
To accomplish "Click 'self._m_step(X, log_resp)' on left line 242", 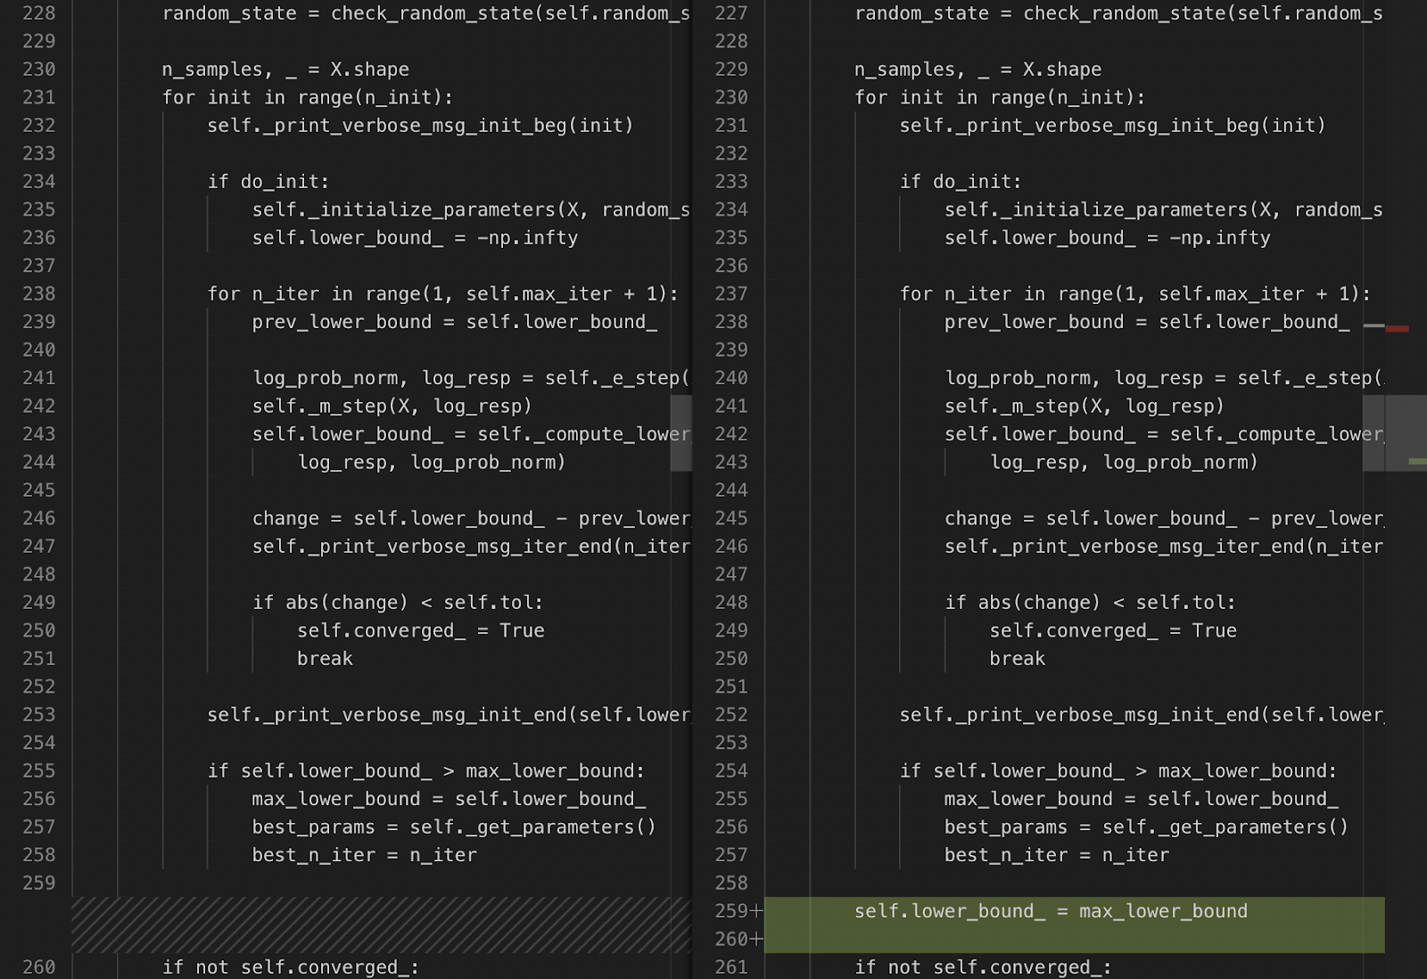I will 392,406.
